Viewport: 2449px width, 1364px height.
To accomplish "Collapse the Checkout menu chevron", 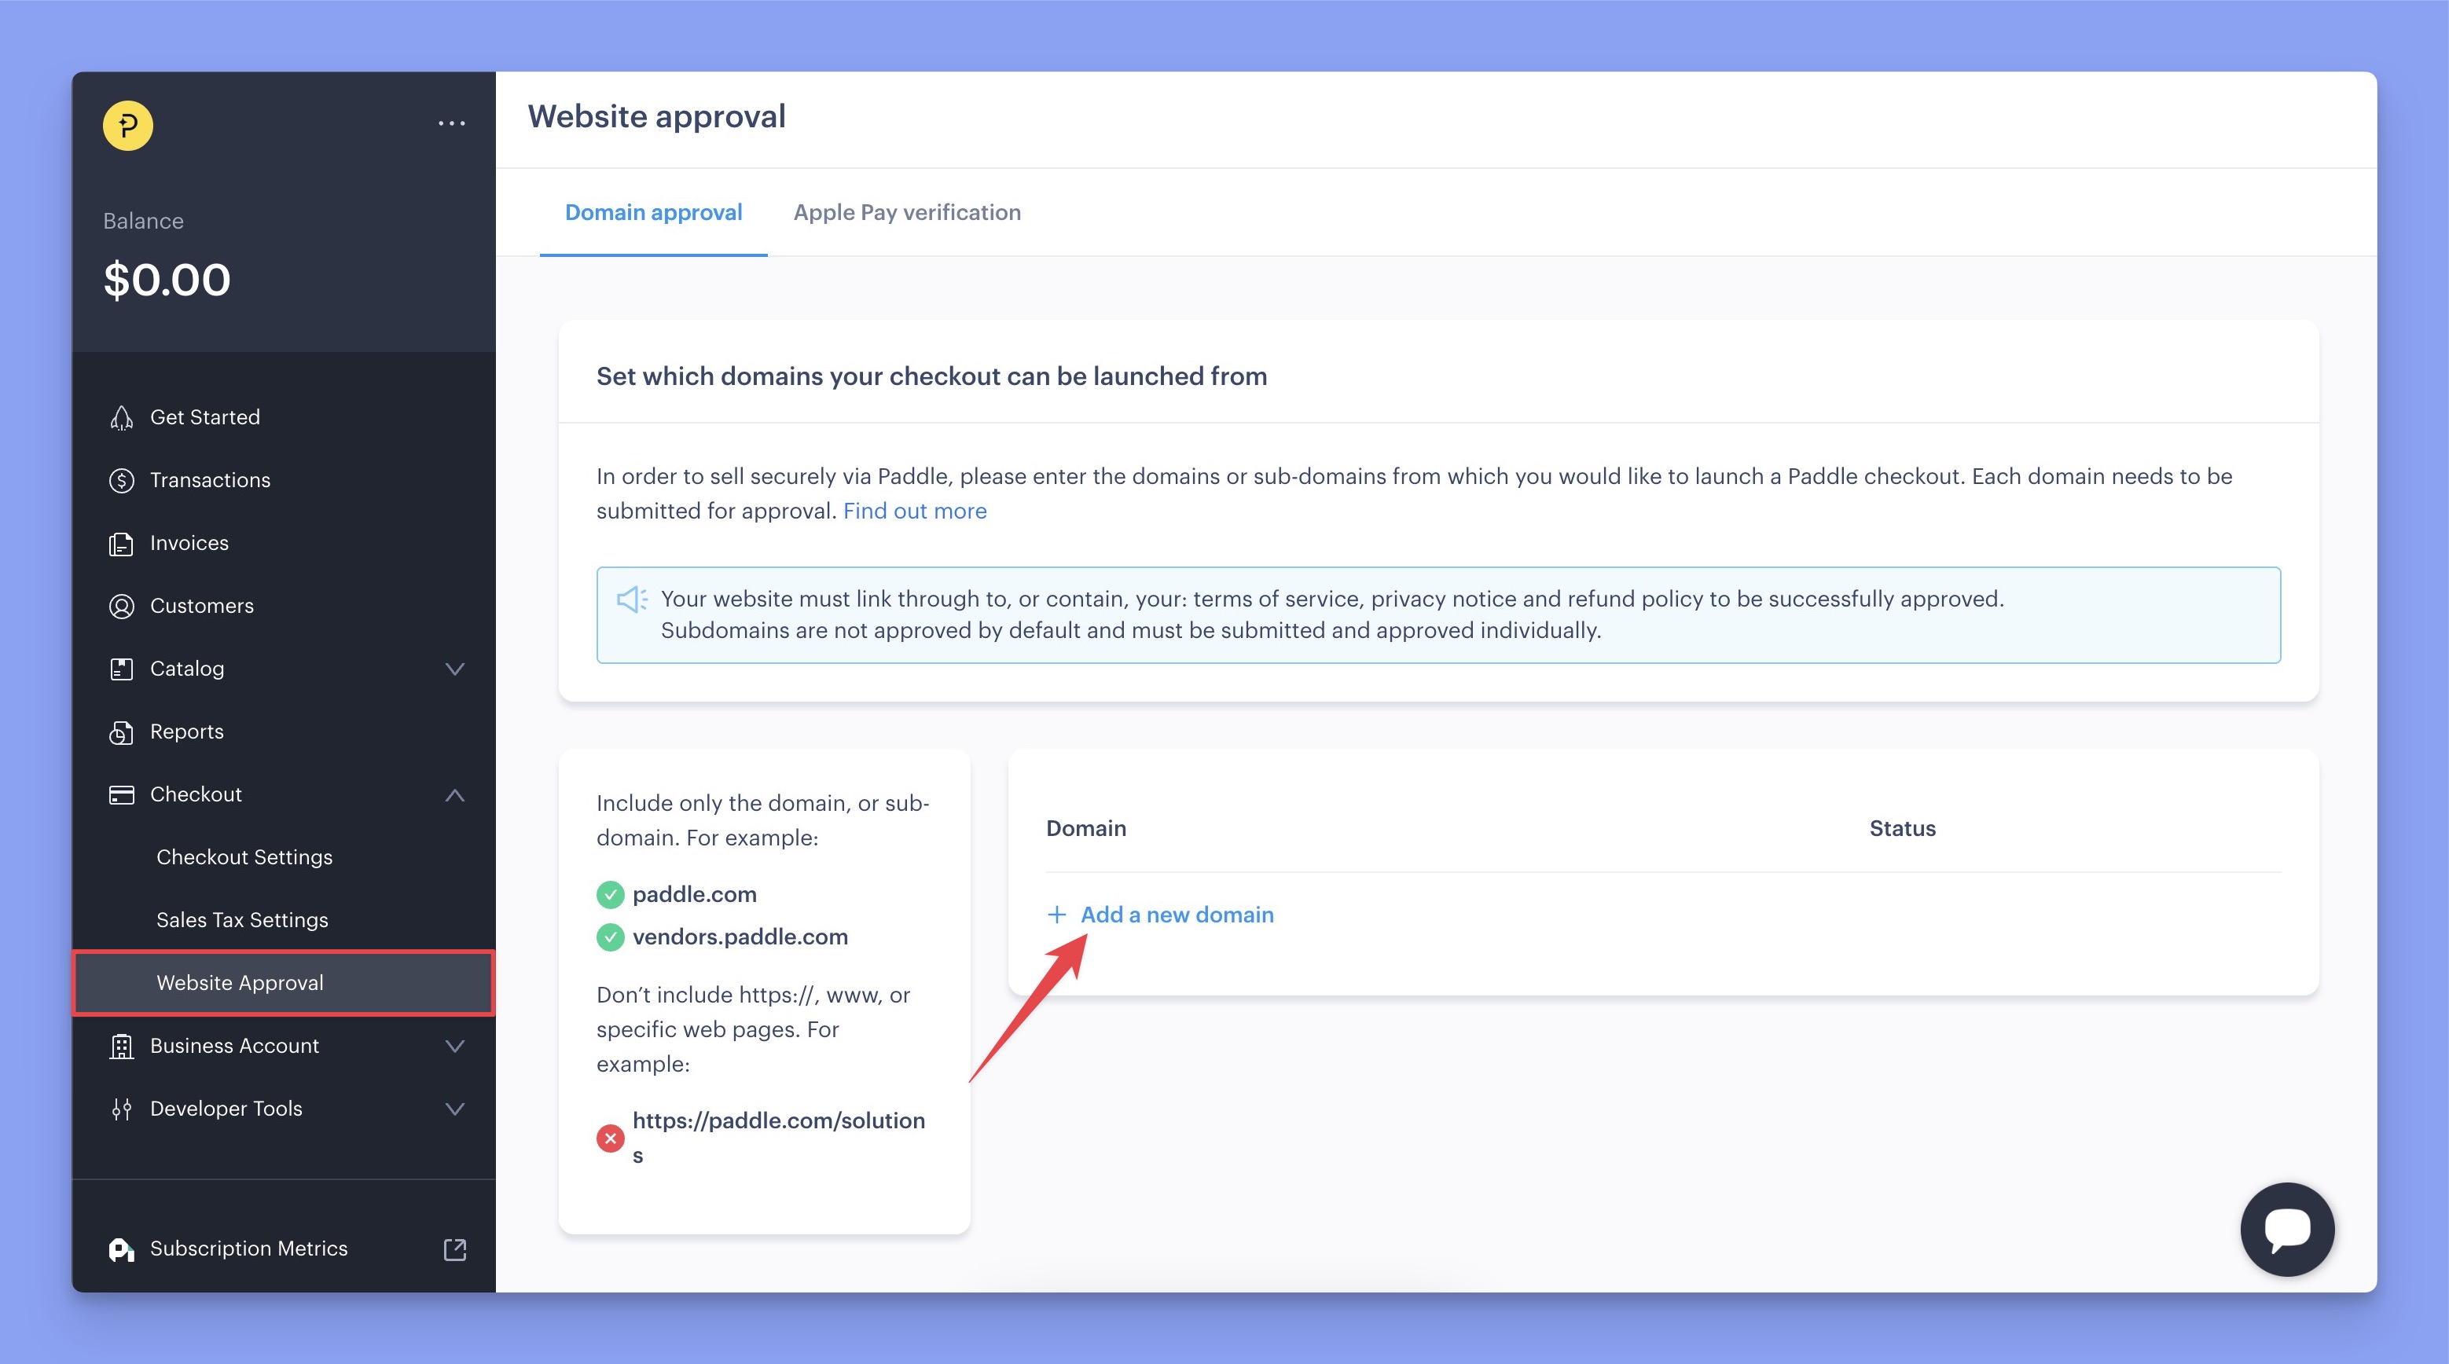I will (455, 794).
